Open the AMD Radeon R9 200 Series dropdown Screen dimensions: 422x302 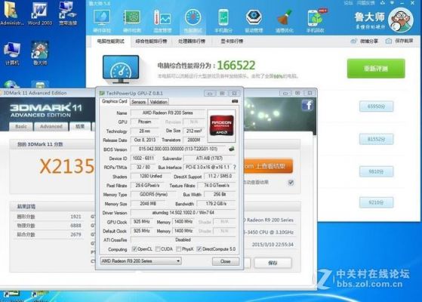tap(140, 261)
